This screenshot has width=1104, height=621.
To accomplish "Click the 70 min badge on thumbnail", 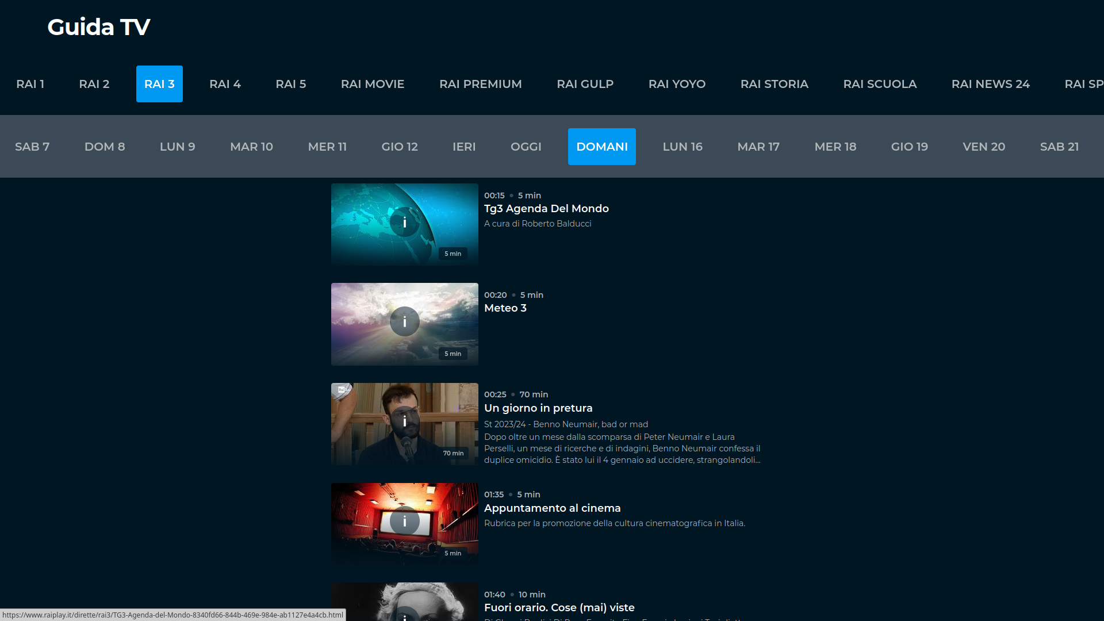I will [453, 453].
